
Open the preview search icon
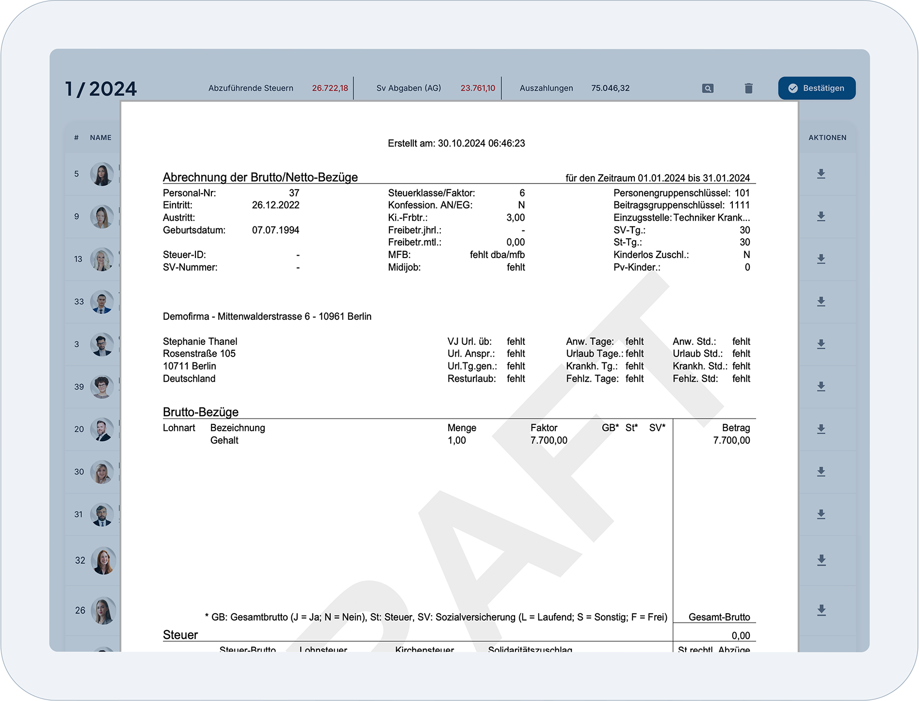tap(708, 88)
